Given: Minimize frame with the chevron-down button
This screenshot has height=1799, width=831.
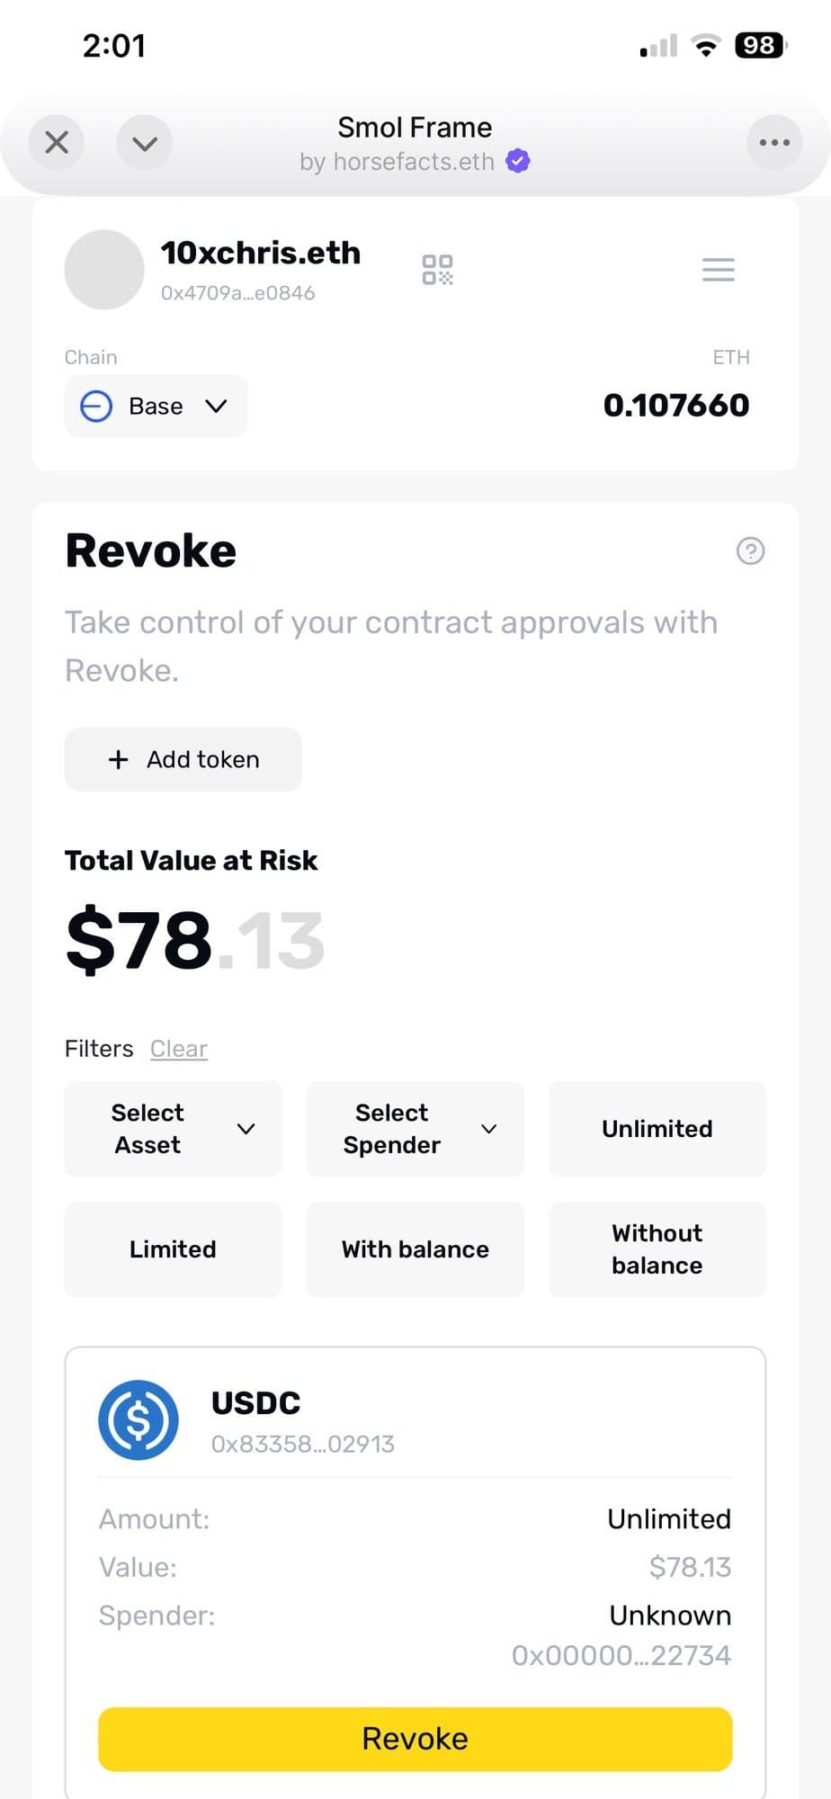Looking at the screenshot, I should pos(145,142).
